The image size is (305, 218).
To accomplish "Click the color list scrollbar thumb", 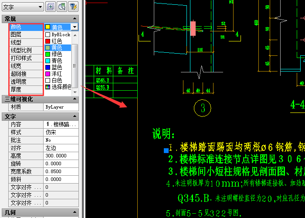I will tap(75, 66).
